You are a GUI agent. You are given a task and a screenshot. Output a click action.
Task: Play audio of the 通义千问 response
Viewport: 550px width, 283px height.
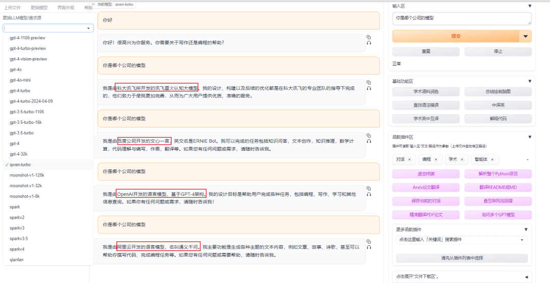click(369, 247)
